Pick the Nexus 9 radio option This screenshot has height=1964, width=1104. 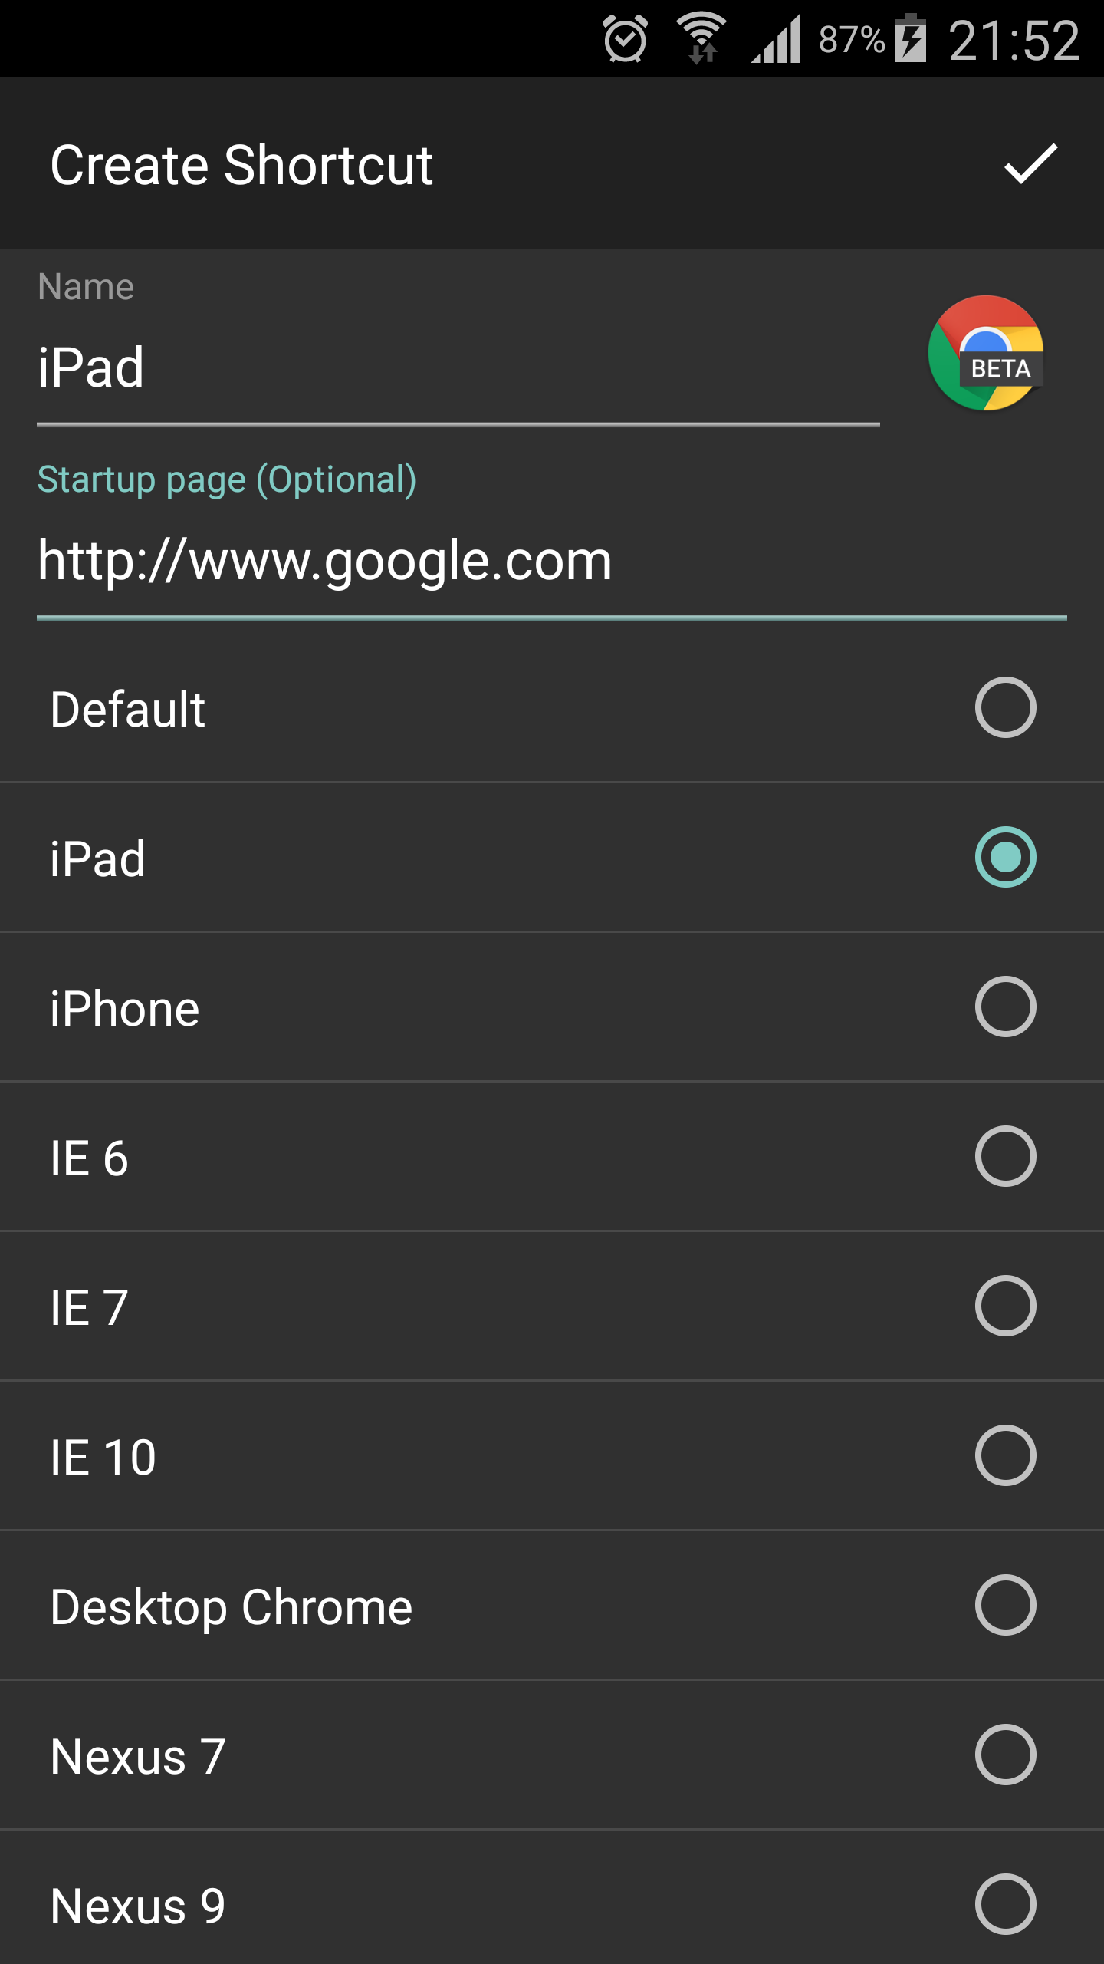pyautogui.click(x=1005, y=1904)
